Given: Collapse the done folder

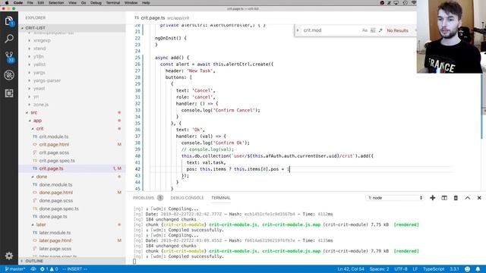Looking at the screenshot, I should (x=42, y=177).
